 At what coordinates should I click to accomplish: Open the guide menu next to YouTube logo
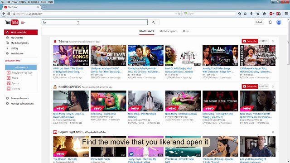click(x=23, y=23)
